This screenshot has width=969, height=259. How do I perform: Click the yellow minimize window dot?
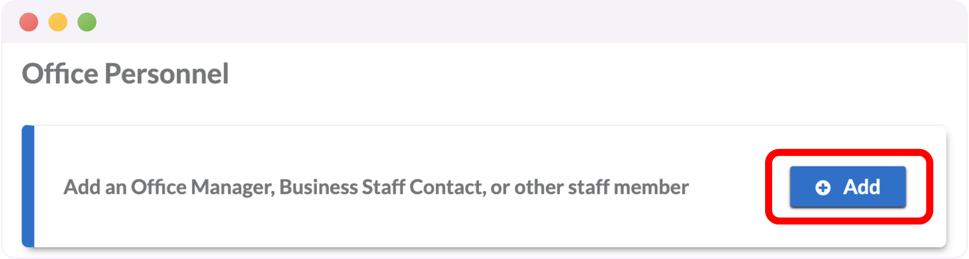click(x=58, y=22)
